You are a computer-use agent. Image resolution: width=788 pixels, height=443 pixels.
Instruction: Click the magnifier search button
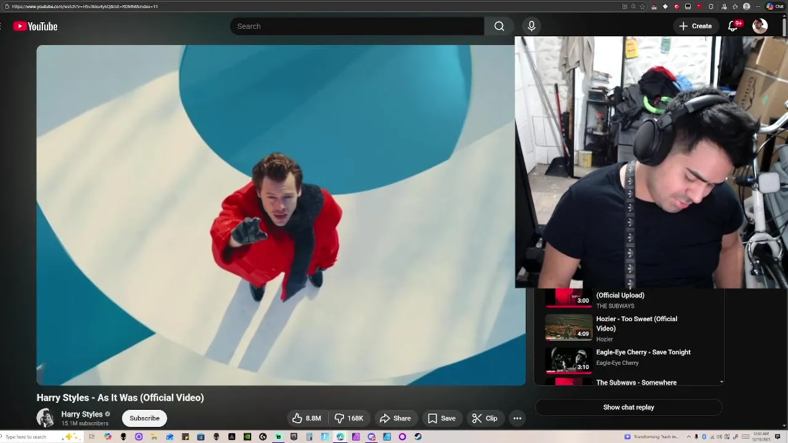pos(499,26)
